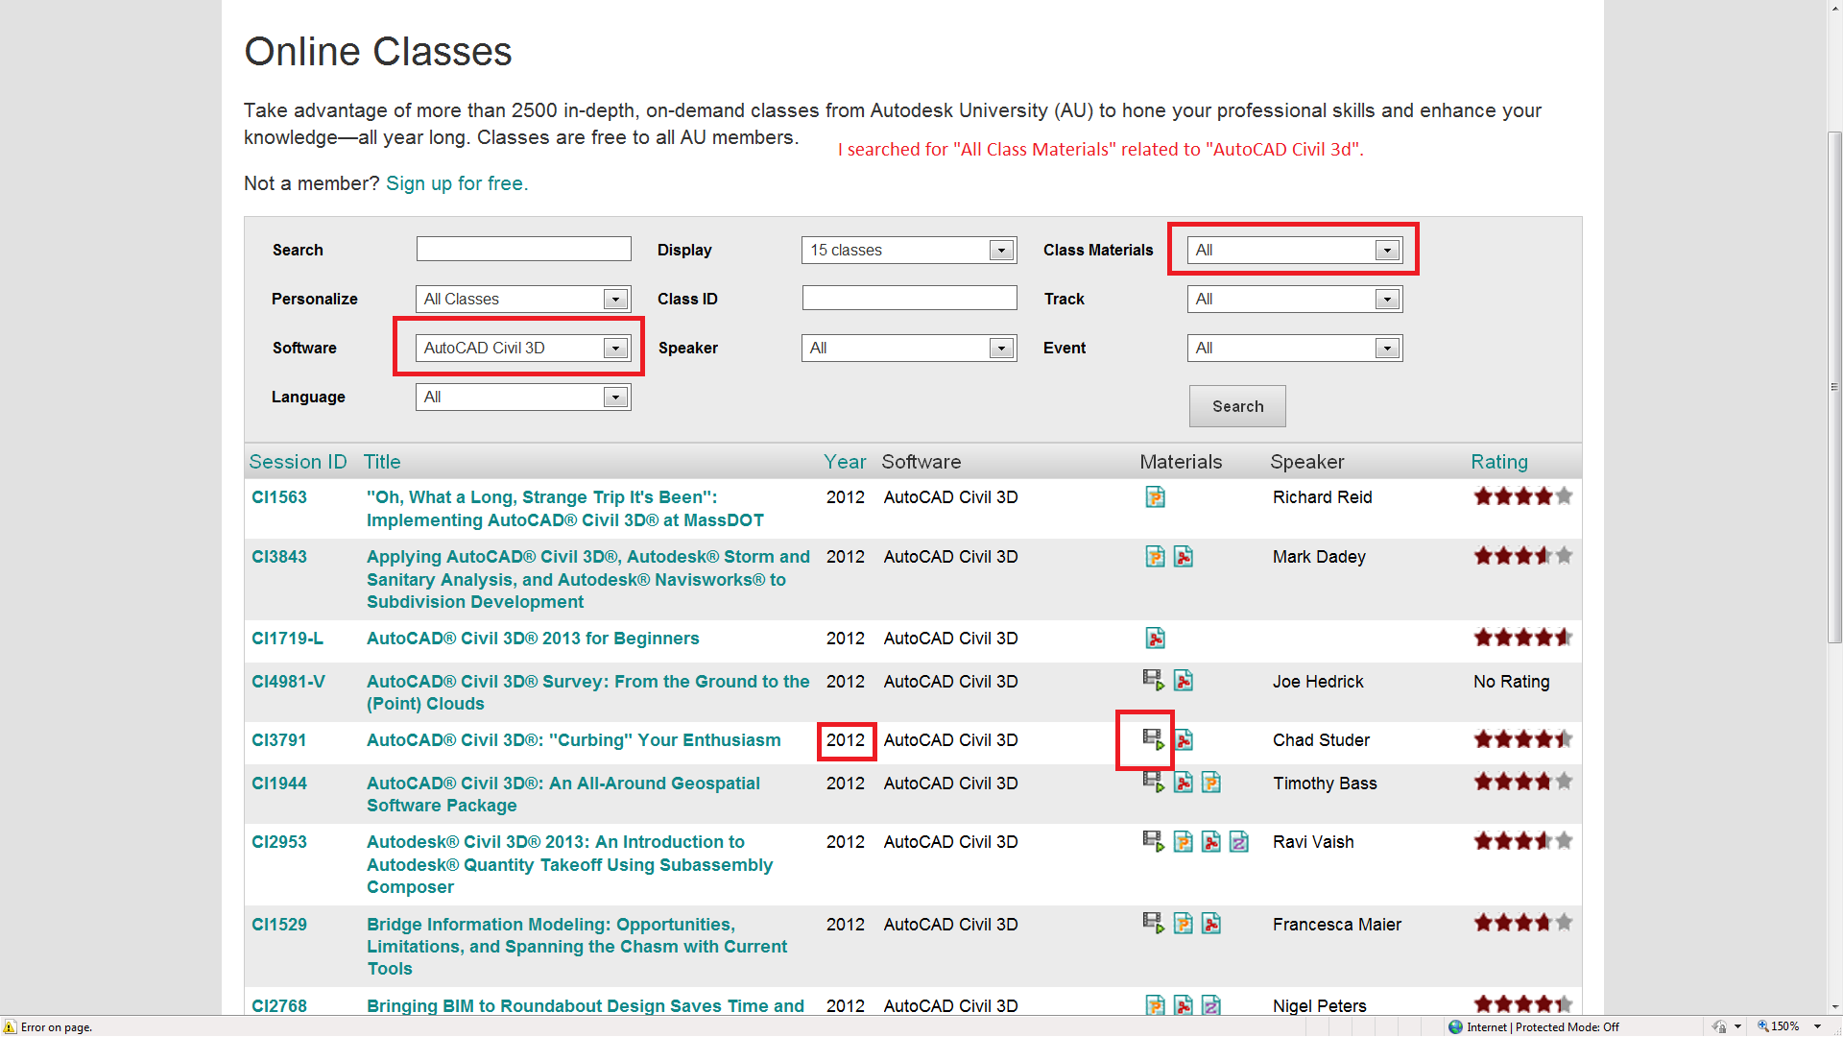Play video icon for Chad Studer class
Viewport: 1843px width, 1037px height.
coord(1154,739)
